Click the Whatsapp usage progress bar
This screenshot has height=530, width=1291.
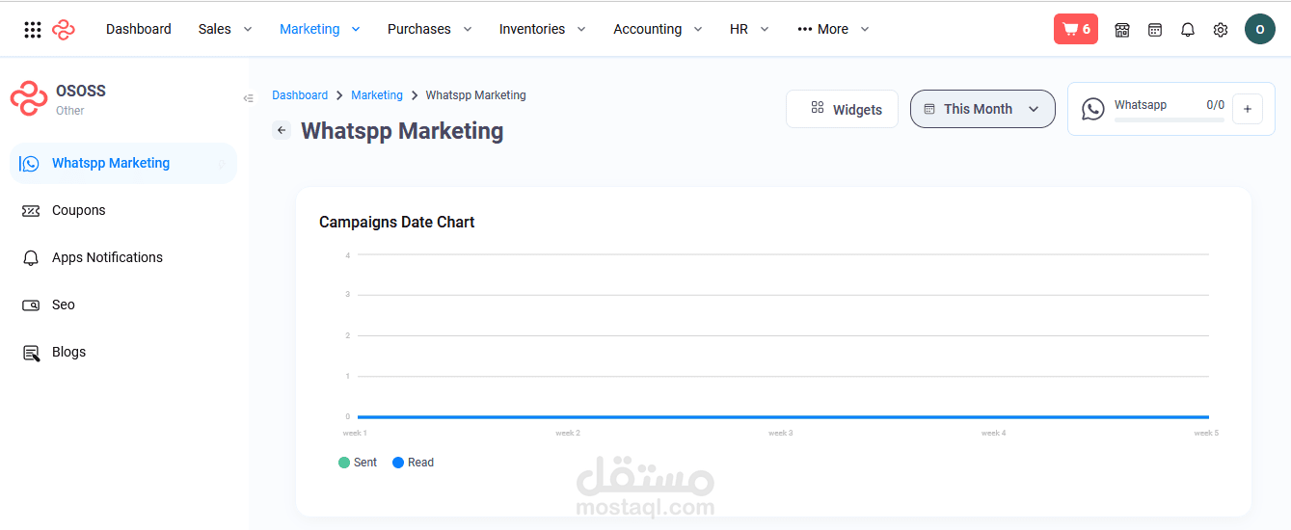[1169, 120]
